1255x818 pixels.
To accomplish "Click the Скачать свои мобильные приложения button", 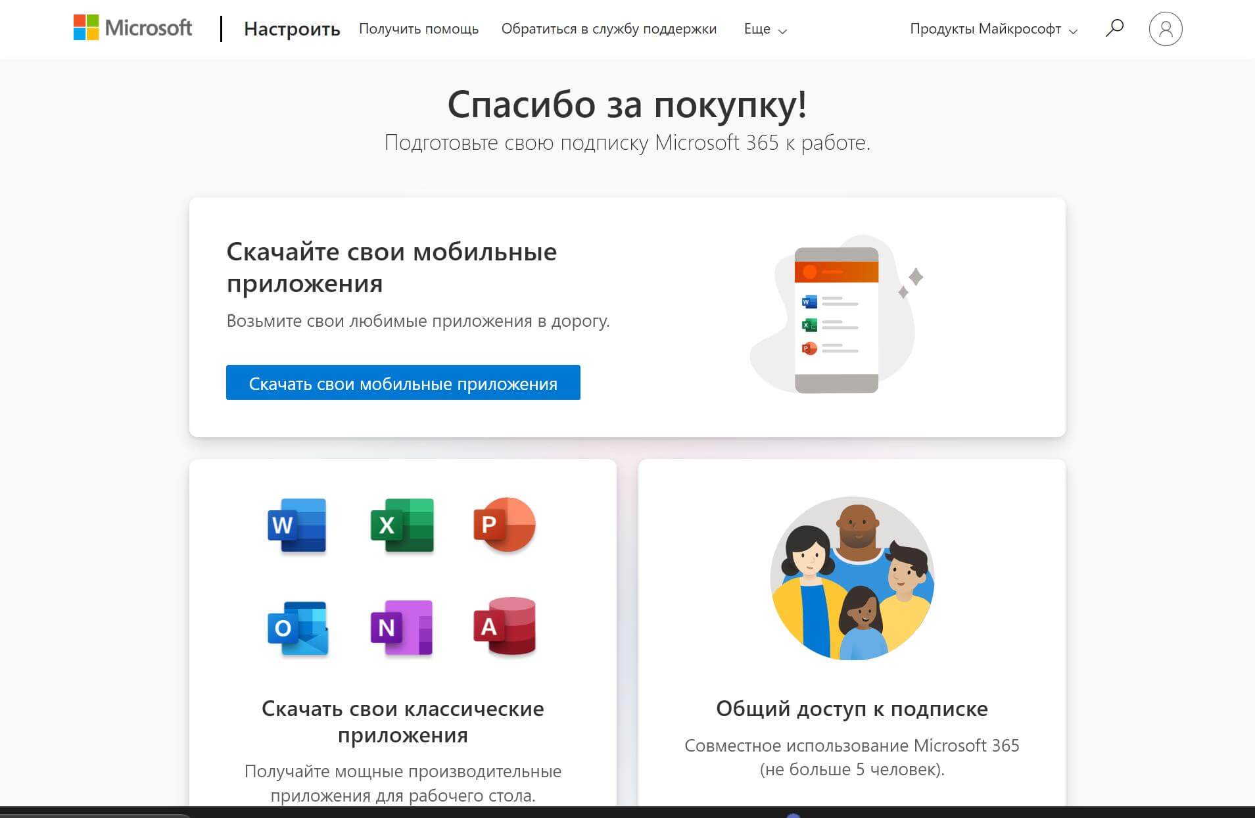I will (x=403, y=382).
